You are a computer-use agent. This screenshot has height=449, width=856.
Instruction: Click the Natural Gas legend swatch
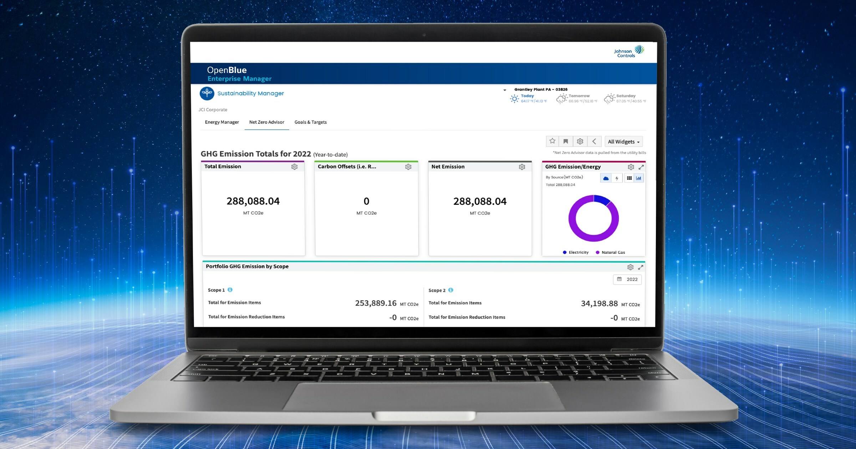tap(597, 252)
